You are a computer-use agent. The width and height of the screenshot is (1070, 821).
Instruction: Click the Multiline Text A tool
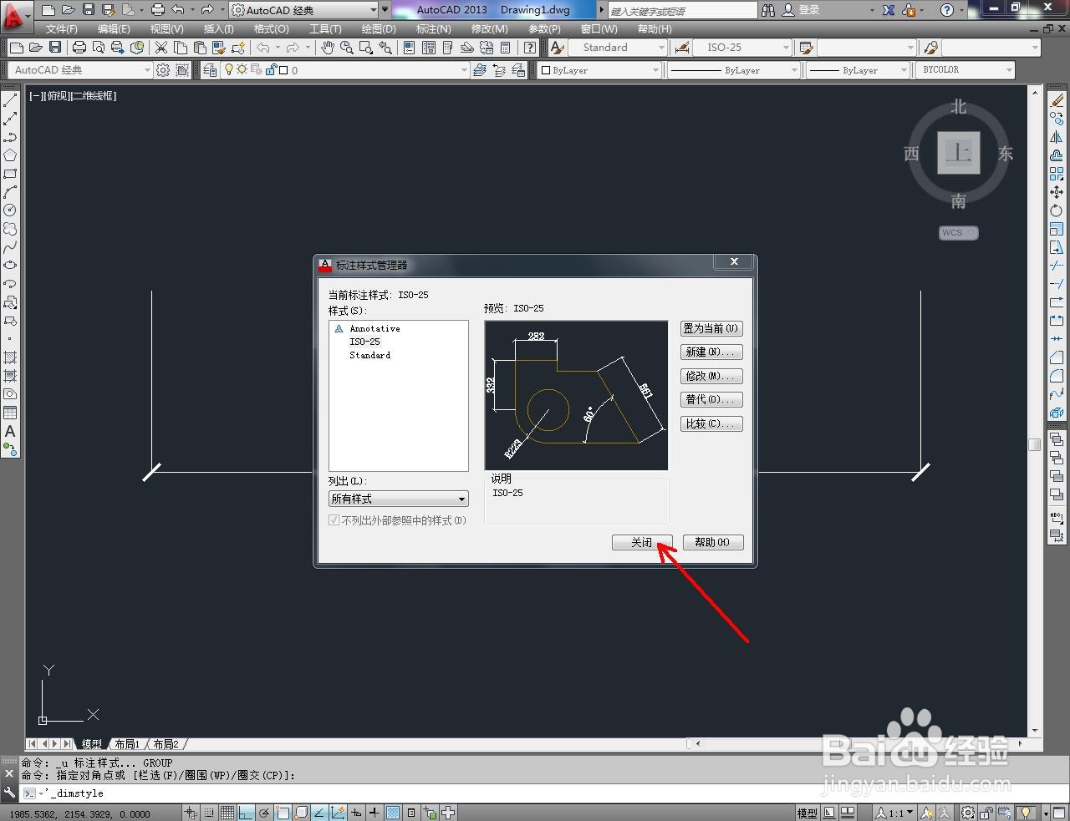[10, 431]
